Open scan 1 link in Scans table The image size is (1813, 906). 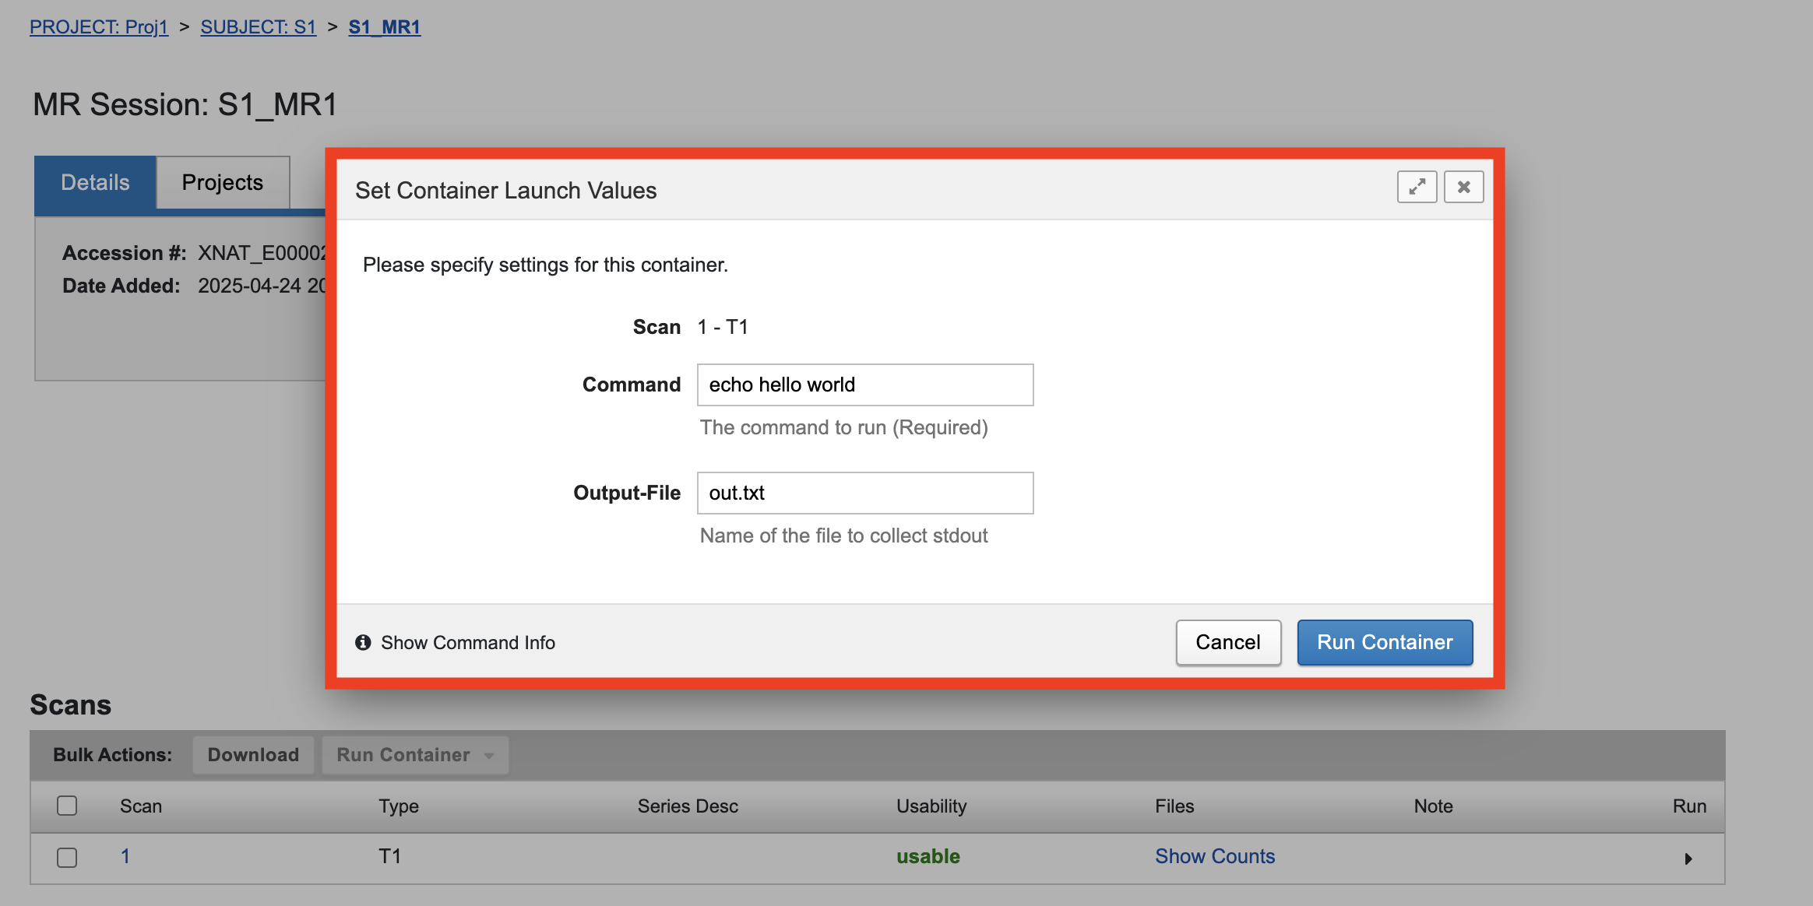tap(125, 856)
